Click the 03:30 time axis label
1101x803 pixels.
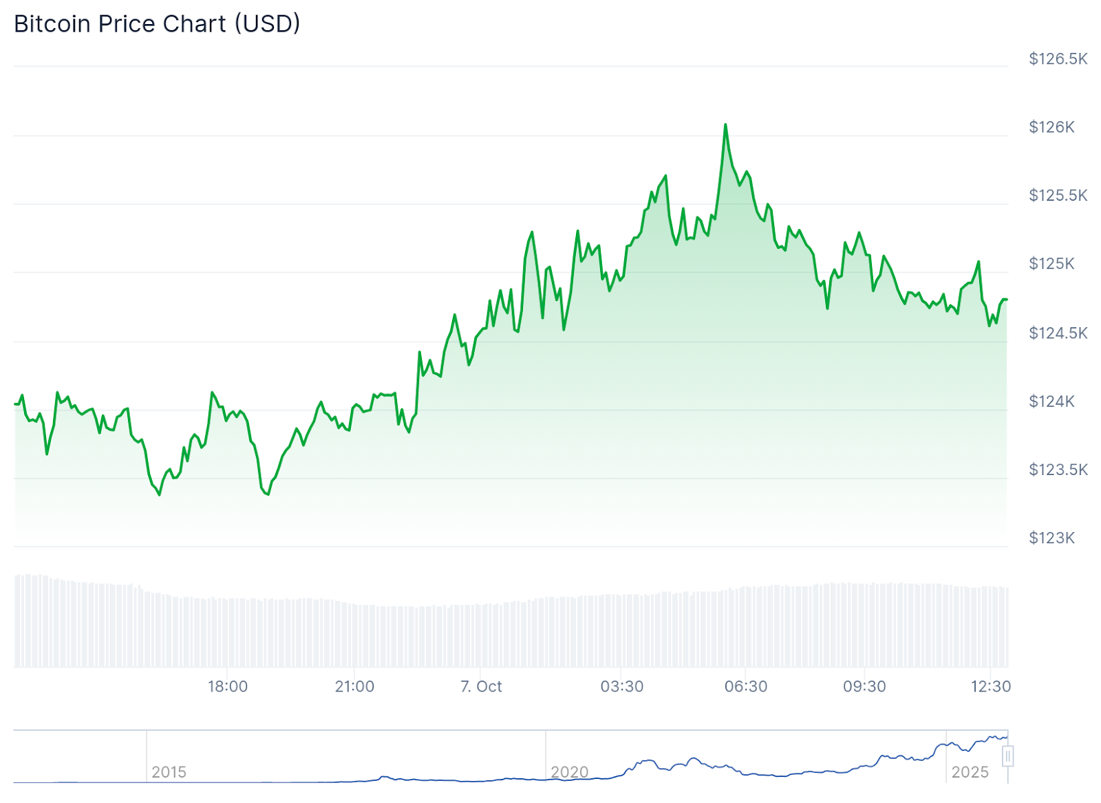(621, 687)
